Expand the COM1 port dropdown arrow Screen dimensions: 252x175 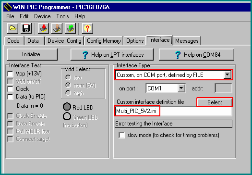tap(181, 88)
